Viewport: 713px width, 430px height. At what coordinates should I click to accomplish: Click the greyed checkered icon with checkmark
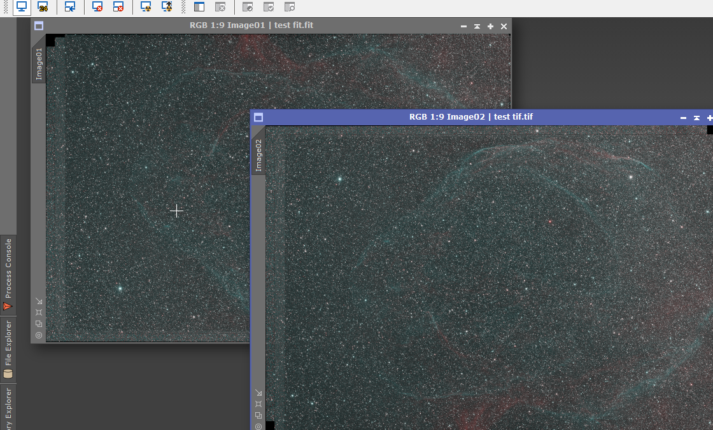(269, 7)
